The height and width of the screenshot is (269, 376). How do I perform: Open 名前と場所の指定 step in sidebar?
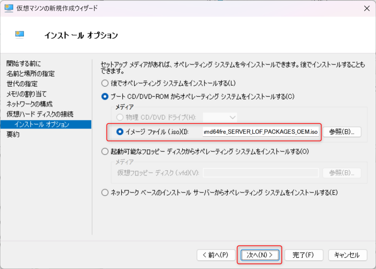point(30,74)
